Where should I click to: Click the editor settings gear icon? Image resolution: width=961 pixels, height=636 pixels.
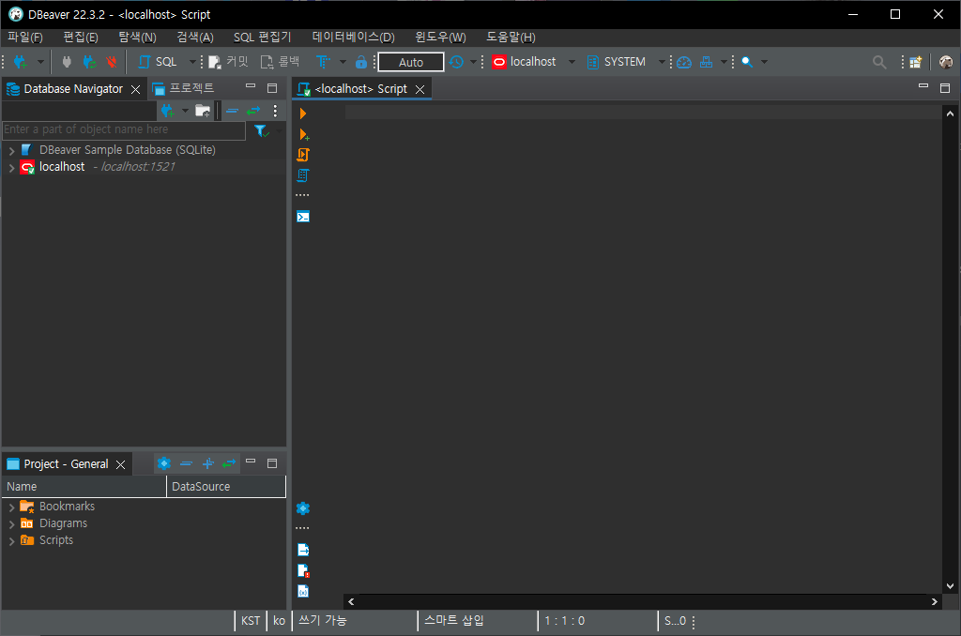[303, 507]
